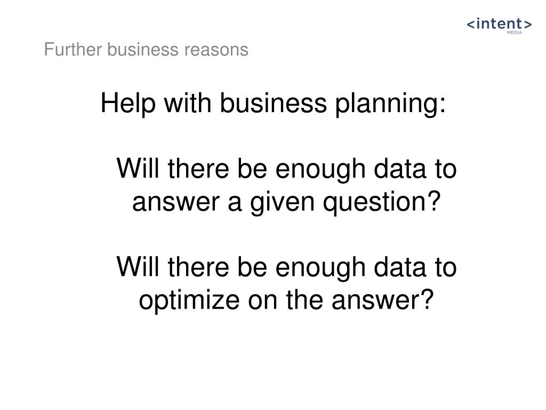Click the word 'Help' in main text
546x410 pixels.
[128, 104]
